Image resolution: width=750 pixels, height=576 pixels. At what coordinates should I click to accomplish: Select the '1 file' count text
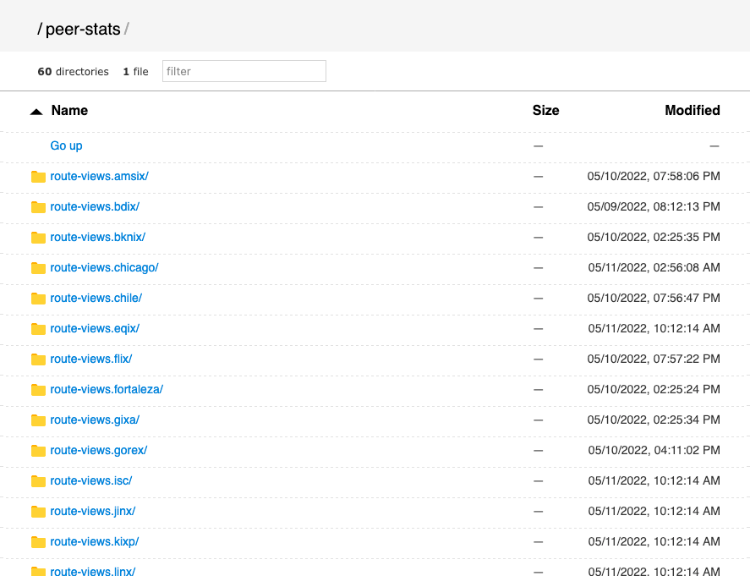coord(135,72)
